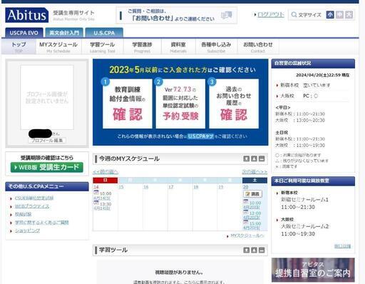Go to the next week link
365x284 pixels.
[255, 171]
